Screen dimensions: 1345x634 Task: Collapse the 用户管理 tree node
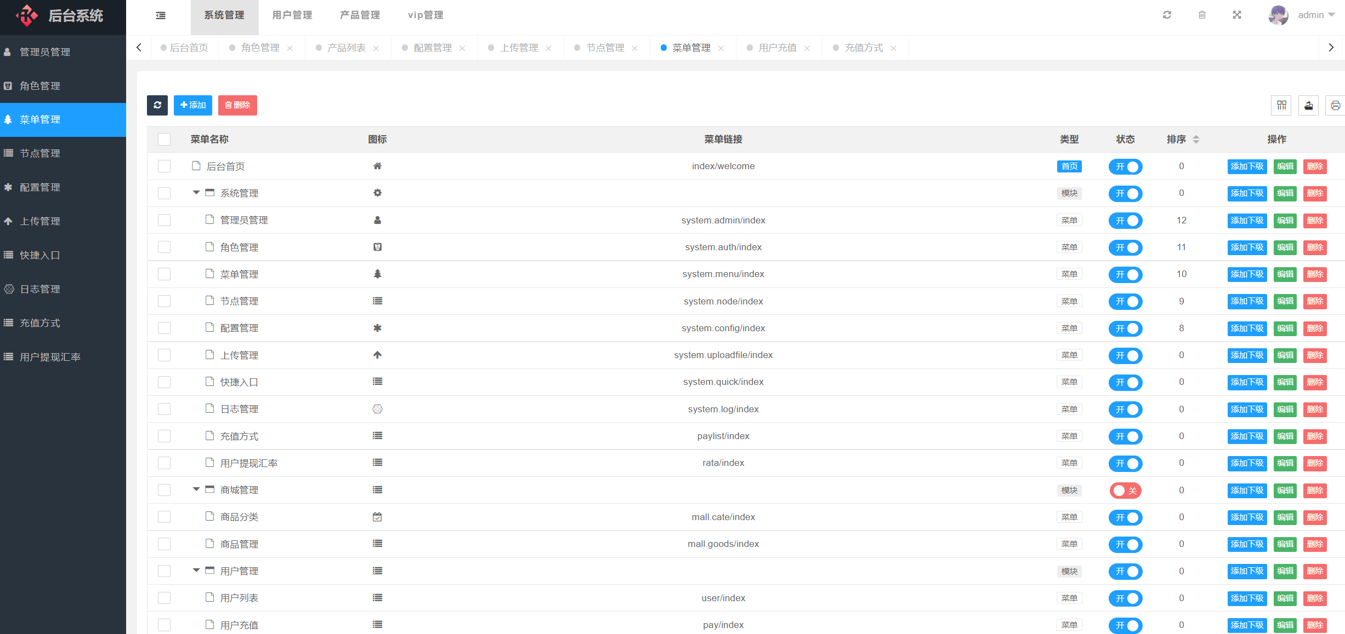point(196,570)
